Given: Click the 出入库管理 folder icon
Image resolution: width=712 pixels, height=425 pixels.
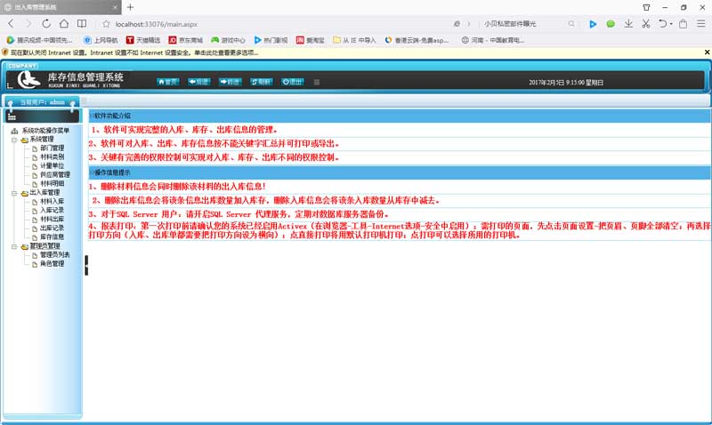Looking at the screenshot, I should (25, 193).
